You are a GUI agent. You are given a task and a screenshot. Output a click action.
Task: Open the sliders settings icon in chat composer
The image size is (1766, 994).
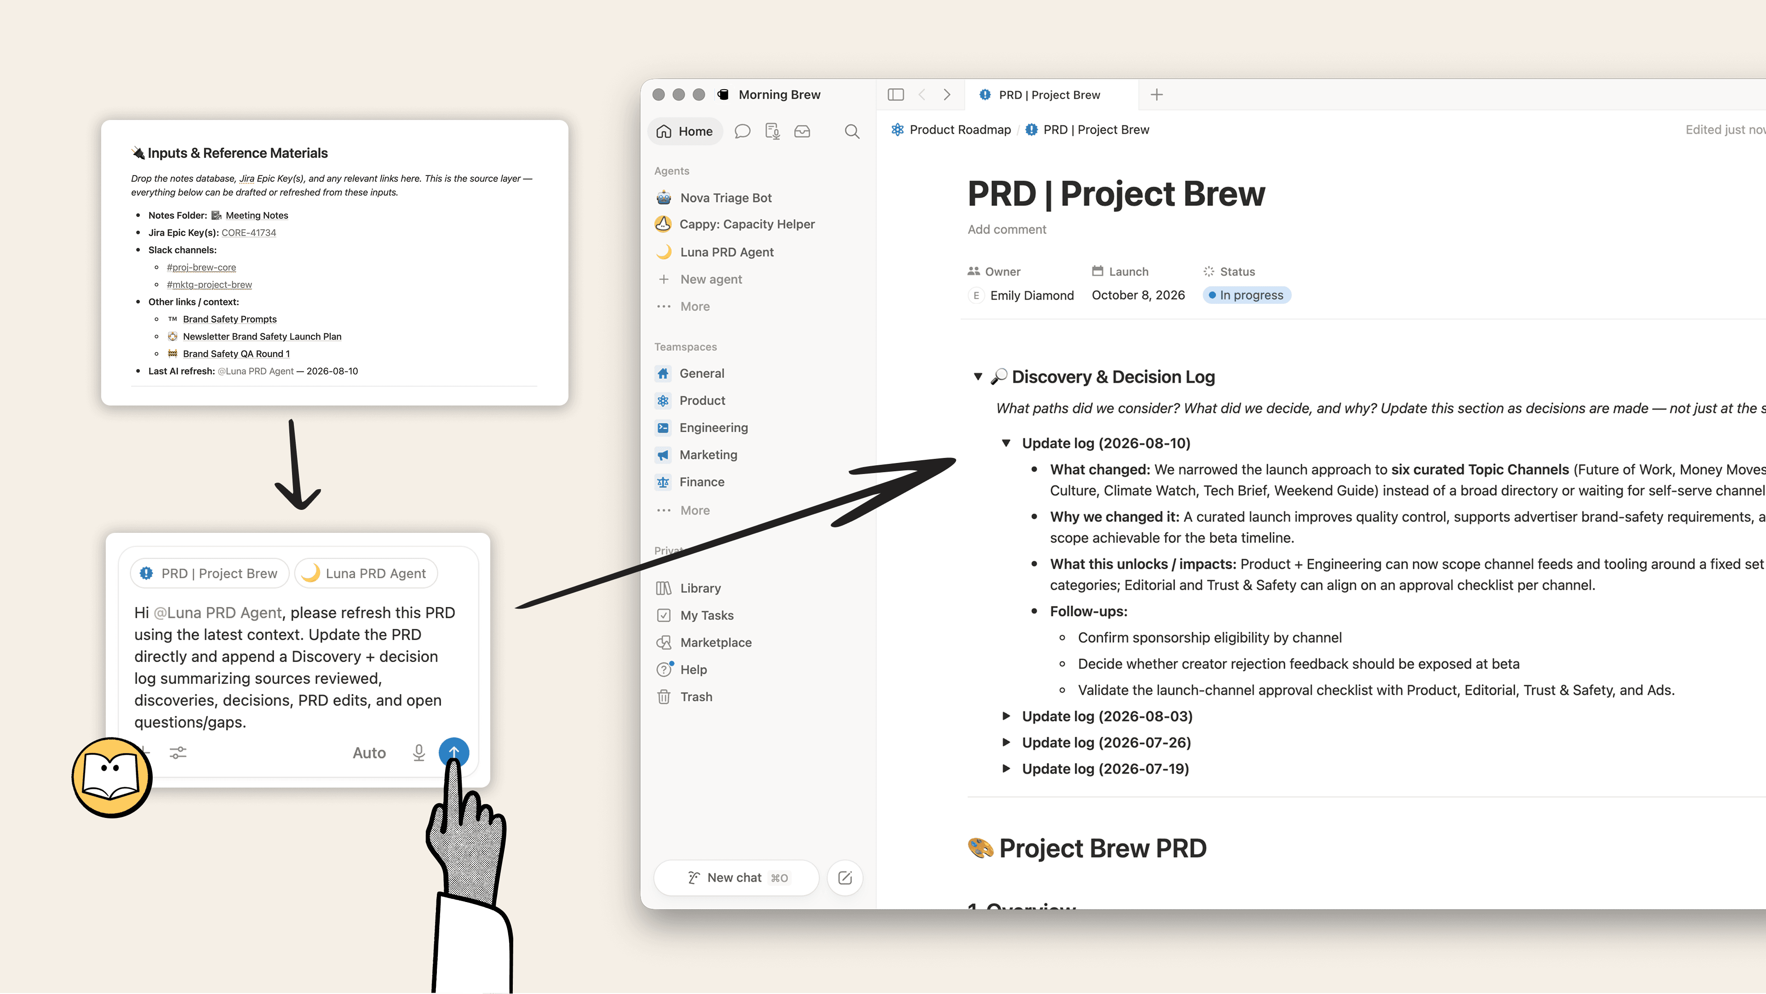click(x=178, y=753)
